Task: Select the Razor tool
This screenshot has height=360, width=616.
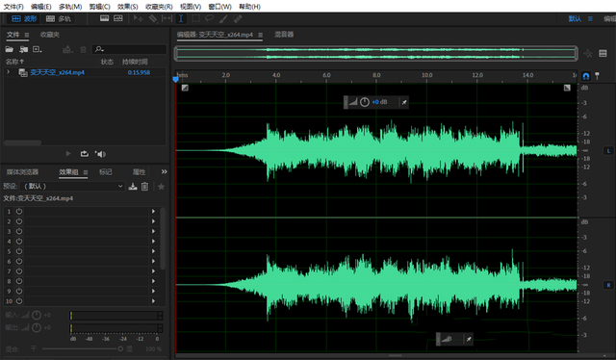Action: click(x=152, y=18)
